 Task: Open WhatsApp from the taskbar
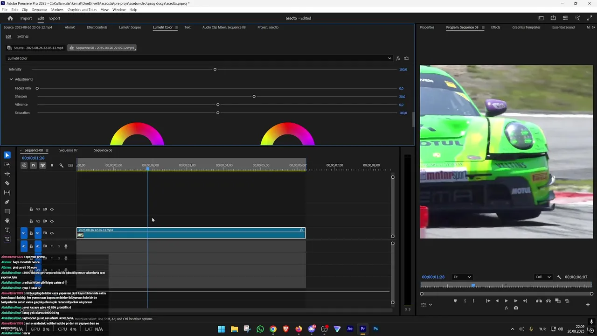(x=260, y=329)
